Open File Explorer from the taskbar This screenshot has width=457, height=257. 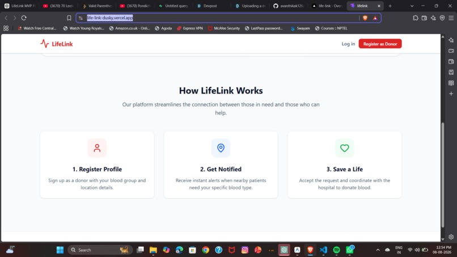(153, 250)
